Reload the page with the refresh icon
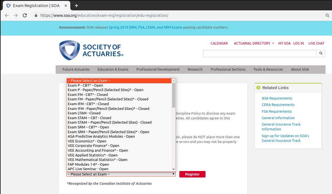The image size is (332, 194). click(25, 15)
